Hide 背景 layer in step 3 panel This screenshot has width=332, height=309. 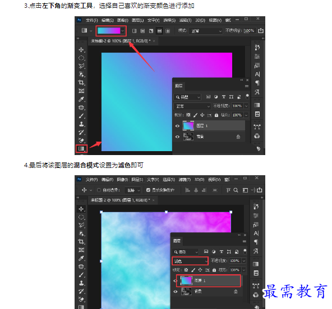pyautogui.click(x=177, y=137)
